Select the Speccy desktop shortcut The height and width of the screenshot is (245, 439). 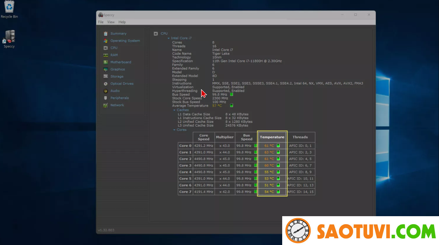pyautogui.click(x=9, y=39)
